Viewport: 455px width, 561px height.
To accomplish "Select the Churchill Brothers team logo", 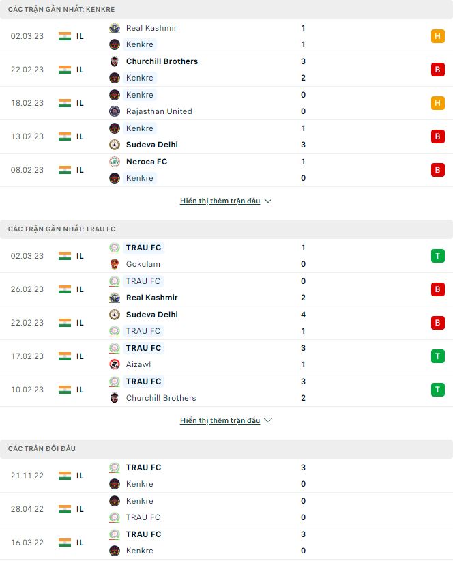I will [x=115, y=61].
